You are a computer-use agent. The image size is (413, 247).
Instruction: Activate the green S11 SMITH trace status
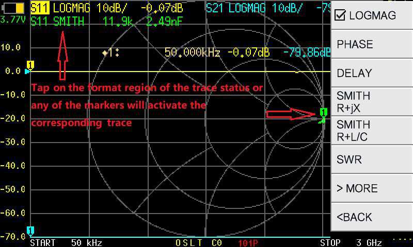pyautogui.click(x=57, y=22)
